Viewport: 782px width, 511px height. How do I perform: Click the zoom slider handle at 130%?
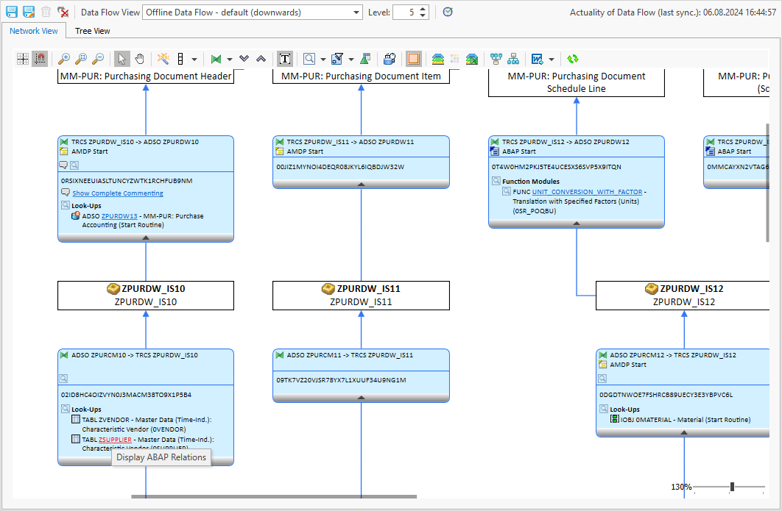tap(732, 487)
